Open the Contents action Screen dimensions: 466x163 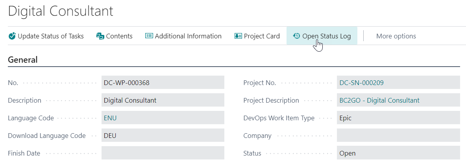click(x=119, y=36)
